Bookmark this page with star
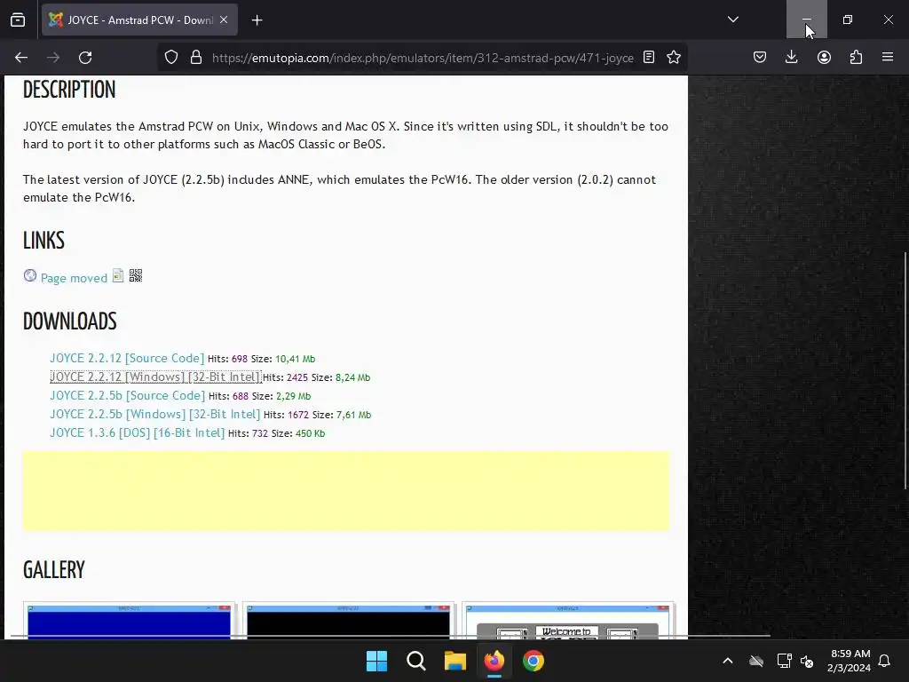The width and height of the screenshot is (909, 682). [674, 58]
